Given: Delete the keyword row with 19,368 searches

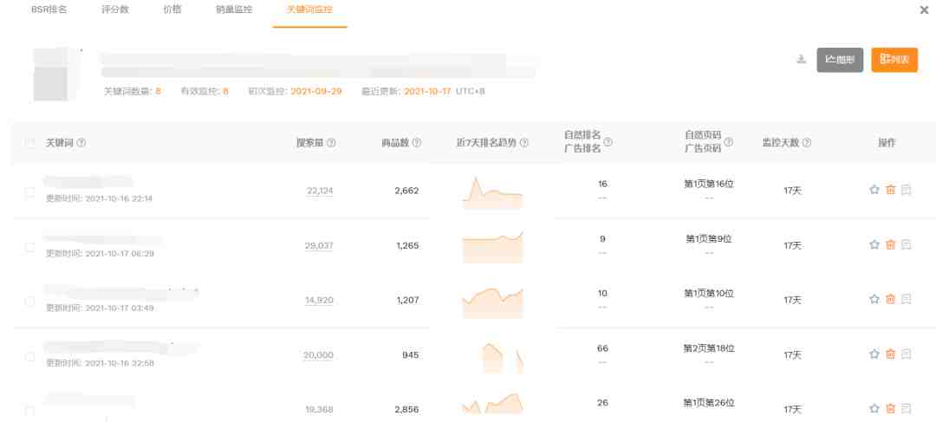Looking at the screenshot, I should (891, 409).
